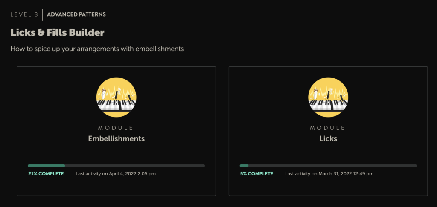Viewport: 437px width, 207px height.
Task: Open the ADVANCED PATTERNS section label
Action: coord(76,14)
